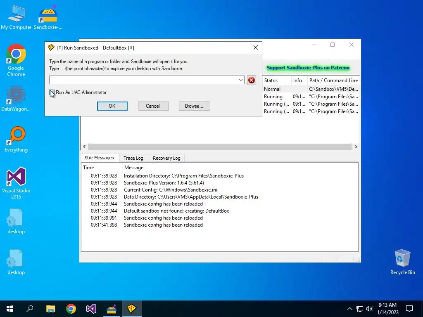Open Visual Studio from the taskbar
The height and width of the screenshot is (317, 423).
[91, 309]
